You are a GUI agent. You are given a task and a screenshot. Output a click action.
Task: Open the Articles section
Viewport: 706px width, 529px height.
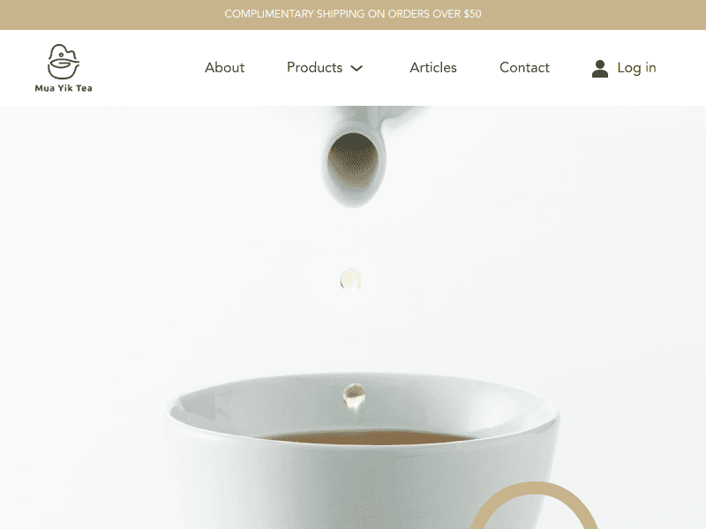(x=433, y=68)
